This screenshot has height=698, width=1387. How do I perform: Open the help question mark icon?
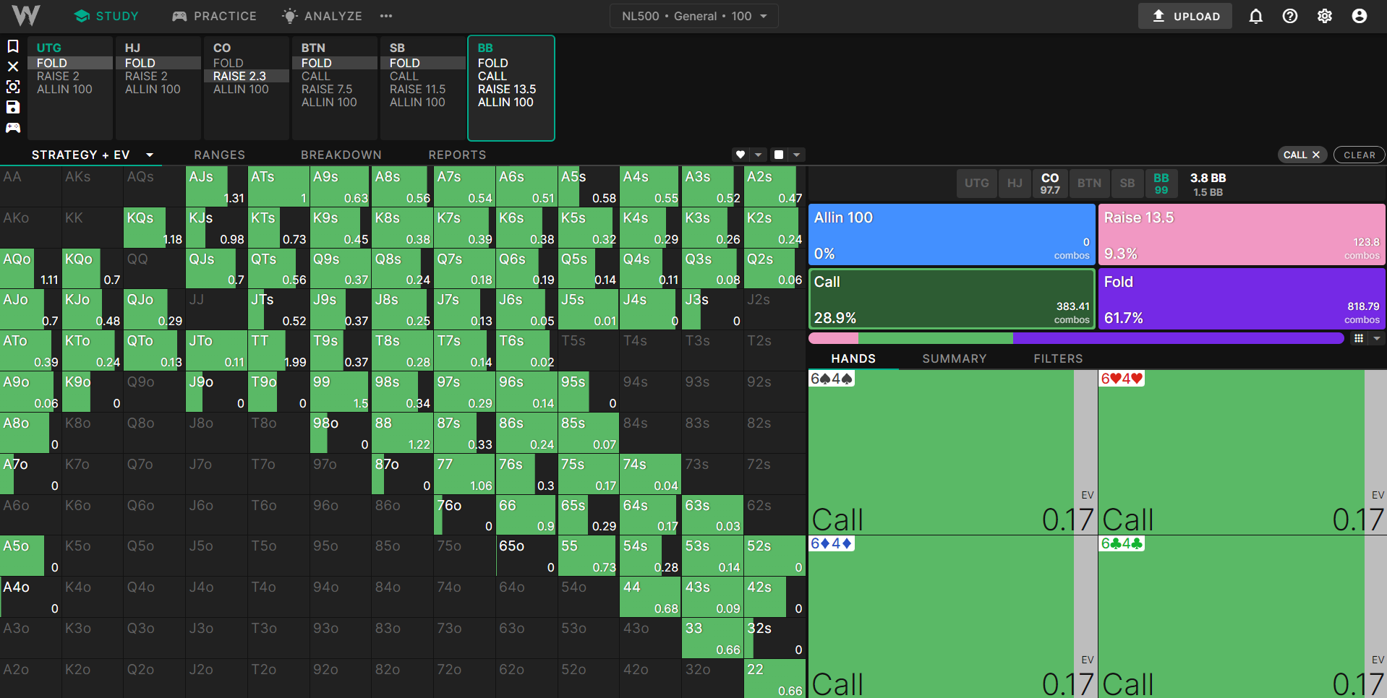tap(1290, 16)
